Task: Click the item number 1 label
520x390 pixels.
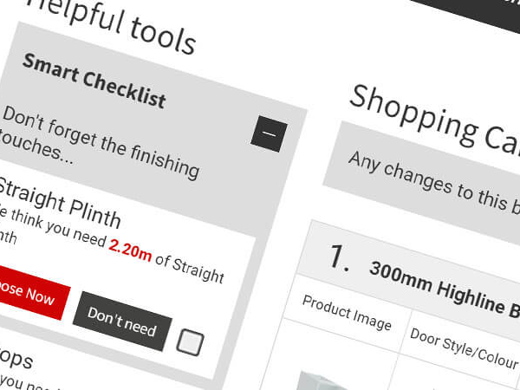Action: [x=339, y=257]
